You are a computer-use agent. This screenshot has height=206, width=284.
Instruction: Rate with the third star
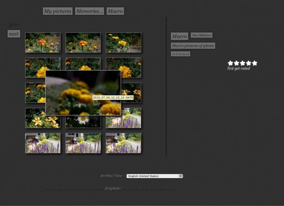[x=243, y=63]
